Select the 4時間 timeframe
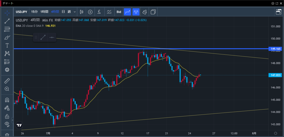Viewport: 284px width, 137px height. 55,12
